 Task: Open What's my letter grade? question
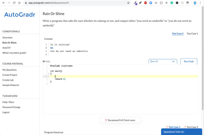[x=14, y=53]
